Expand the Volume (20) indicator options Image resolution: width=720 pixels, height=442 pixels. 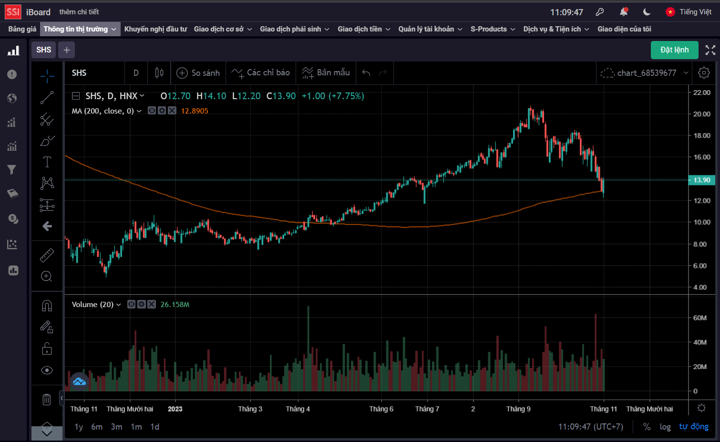(x=119, y=305)
